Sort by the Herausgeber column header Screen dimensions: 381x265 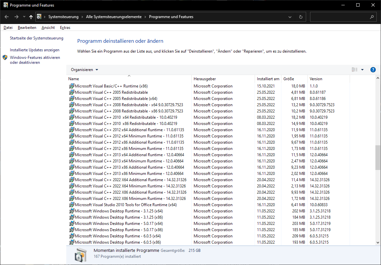[x=223, y=79]
